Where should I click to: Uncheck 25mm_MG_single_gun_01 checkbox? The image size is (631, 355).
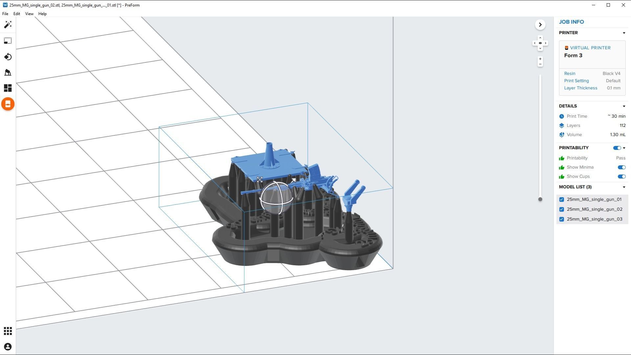[x=562, y=200]
